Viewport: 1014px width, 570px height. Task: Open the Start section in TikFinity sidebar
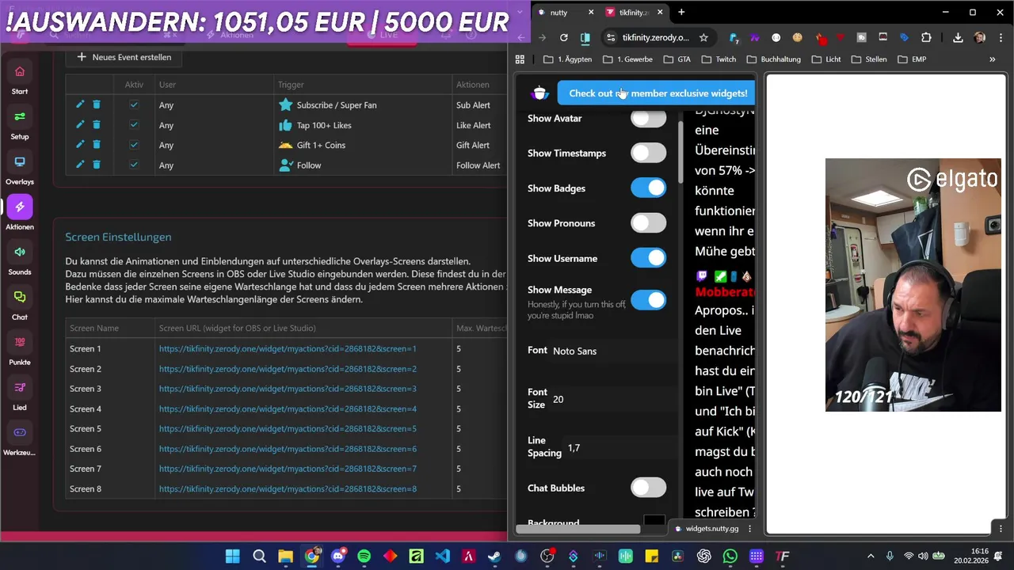pos(20,79)
